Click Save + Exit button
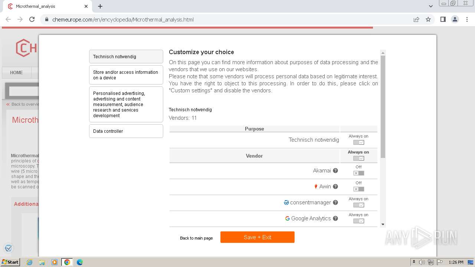475x267 pixels. coord(258,237)
